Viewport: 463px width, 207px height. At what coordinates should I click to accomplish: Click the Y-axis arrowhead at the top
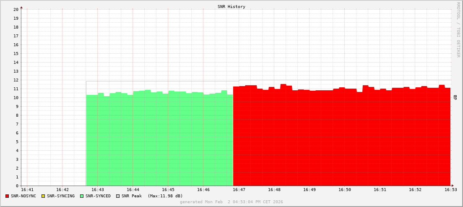tap(21, 7)
